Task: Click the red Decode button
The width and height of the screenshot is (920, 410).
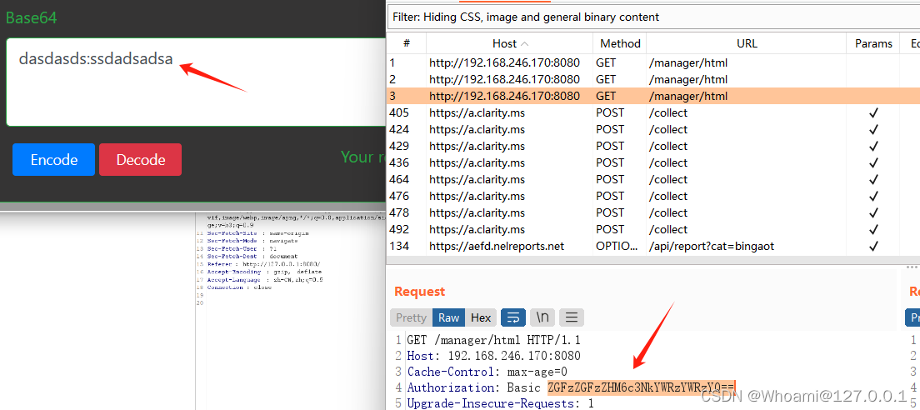Action: point(141,159)
